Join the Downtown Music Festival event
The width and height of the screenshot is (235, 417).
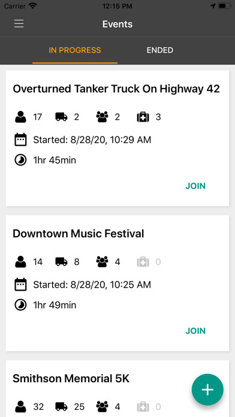coord(195,331)
